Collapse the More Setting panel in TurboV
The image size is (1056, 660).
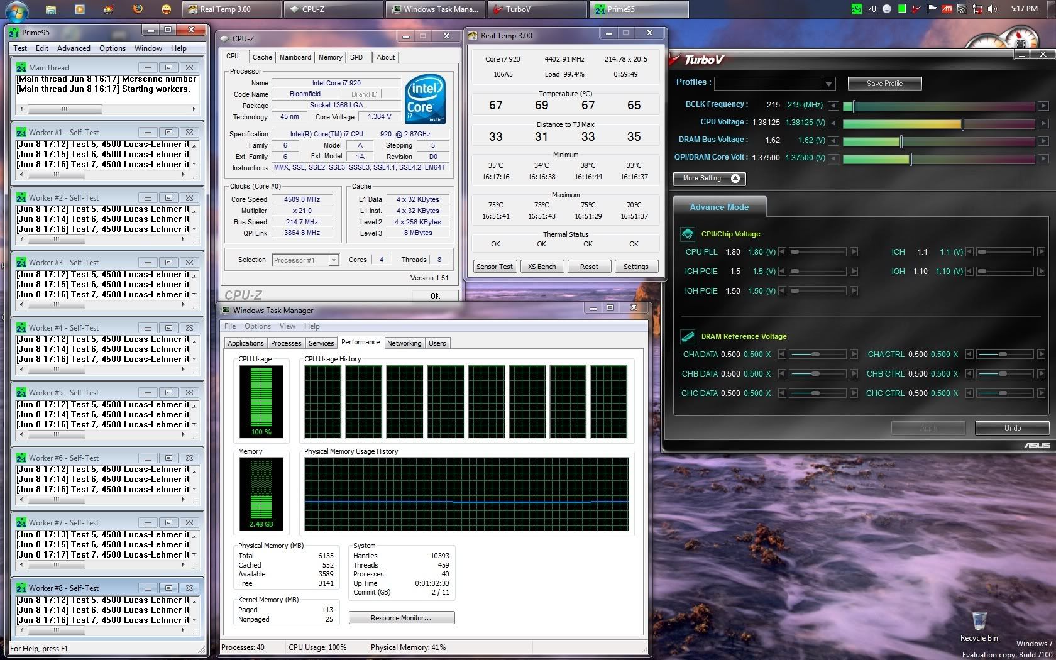(x=709, y=179)
